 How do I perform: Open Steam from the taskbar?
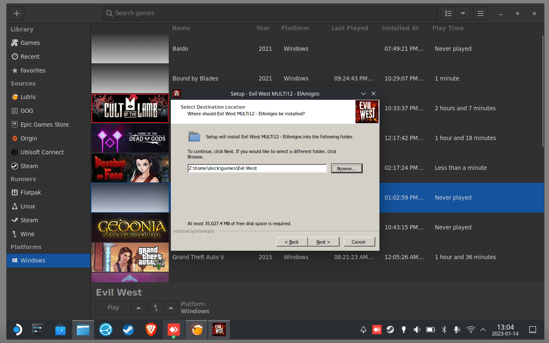pos(128,330)
